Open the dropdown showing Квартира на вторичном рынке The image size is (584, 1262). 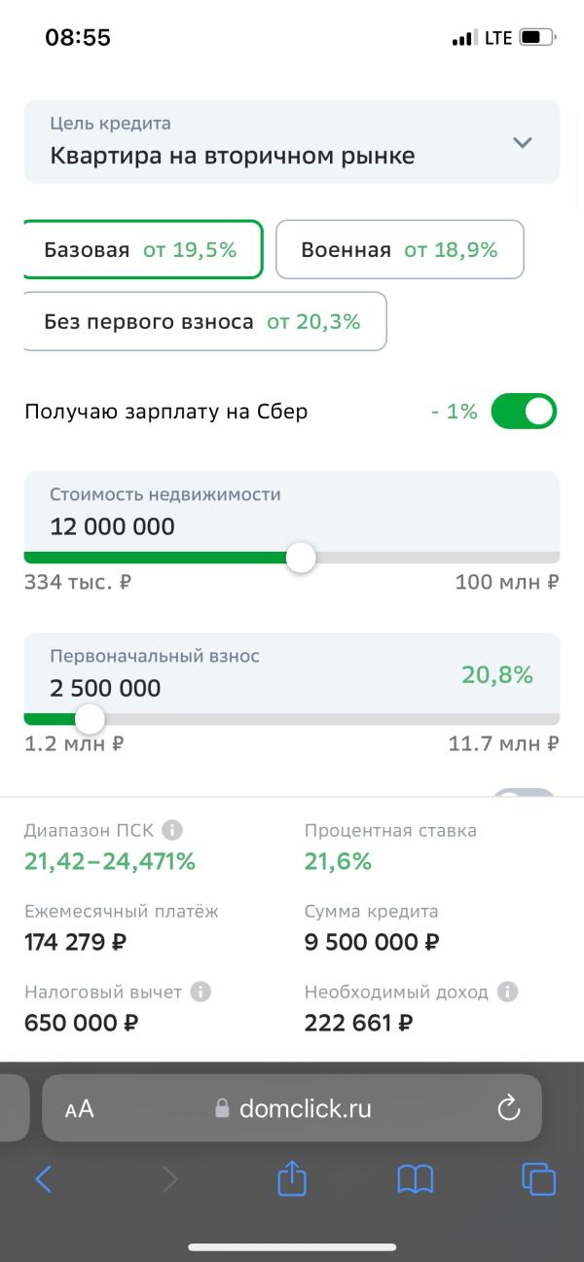point(292,141)
